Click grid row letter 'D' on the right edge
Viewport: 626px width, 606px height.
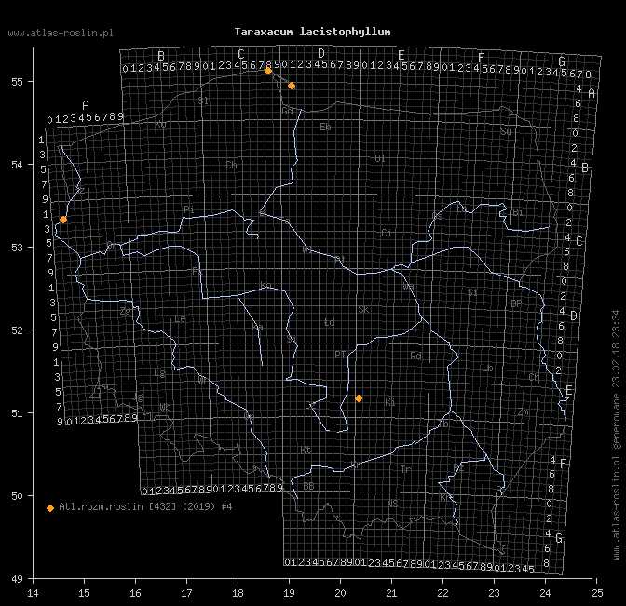coord(574,316)
